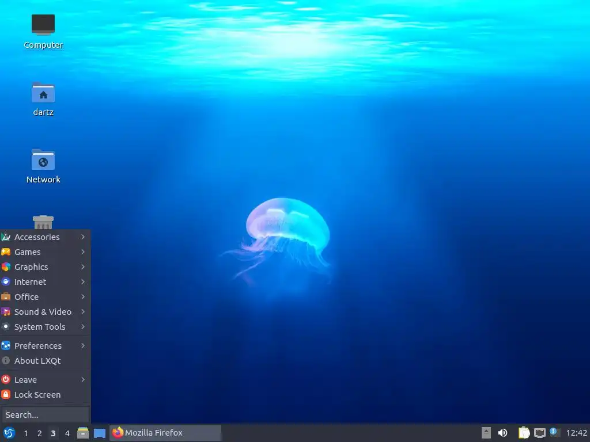Expand the Games submenu arrow

pyautogui.click(x=83, y=252)
